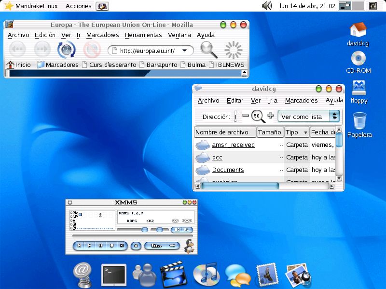Click the IBLNEWS bookmark
The width and height of the screenshot is (386, 289).
coord(227,65)
